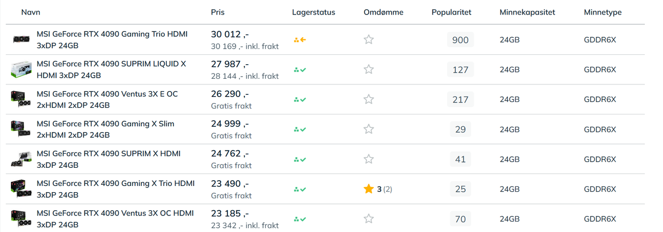Sort by the Lagerstatus column header

tap(313, 12)
